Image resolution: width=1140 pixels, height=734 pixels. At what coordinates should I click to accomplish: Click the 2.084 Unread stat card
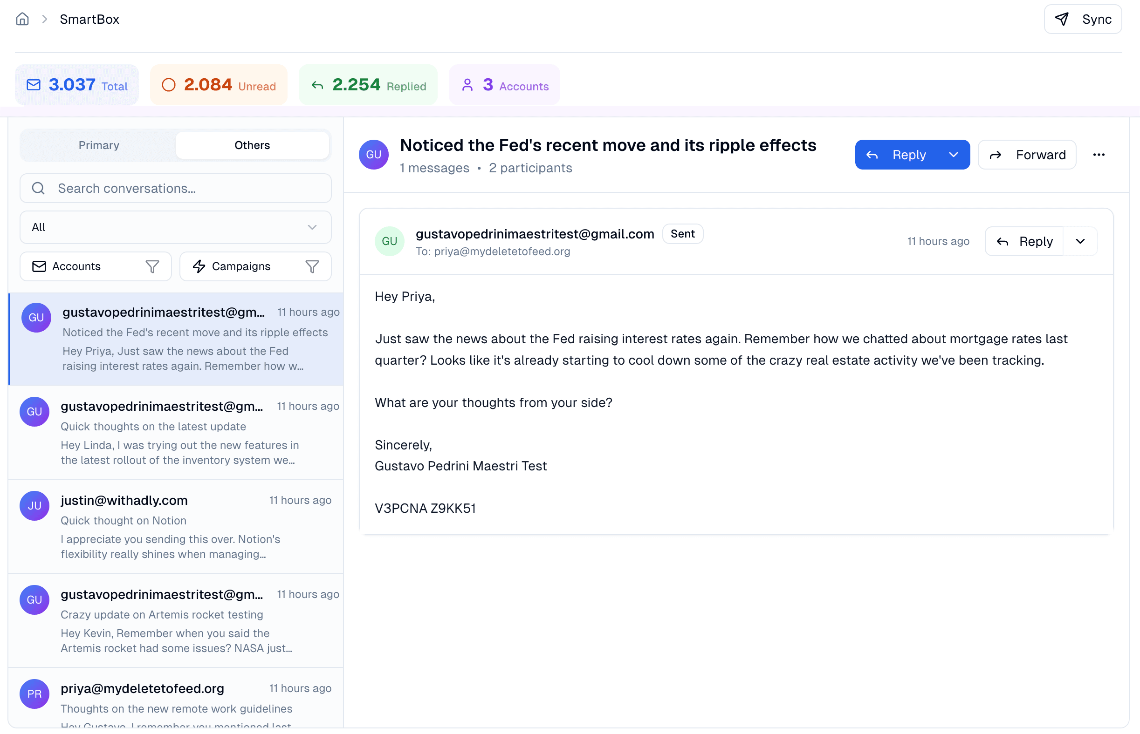click(x=219, y=85)
